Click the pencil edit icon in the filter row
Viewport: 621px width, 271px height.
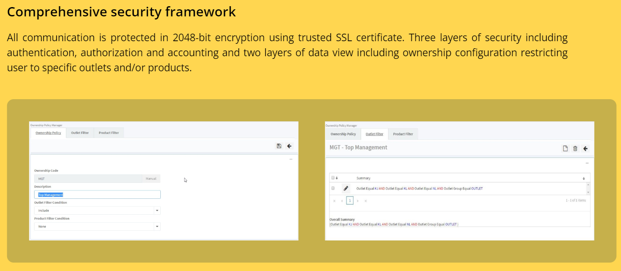click(346, 188)
